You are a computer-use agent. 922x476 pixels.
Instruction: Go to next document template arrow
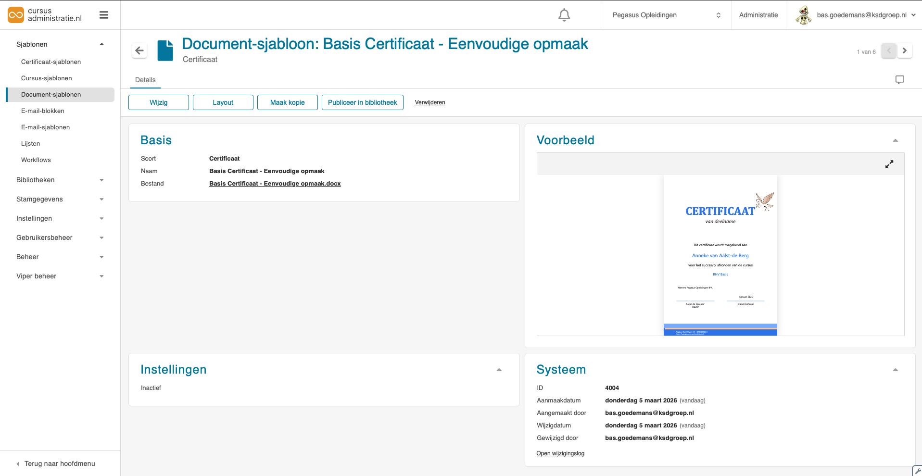point(904,50)
